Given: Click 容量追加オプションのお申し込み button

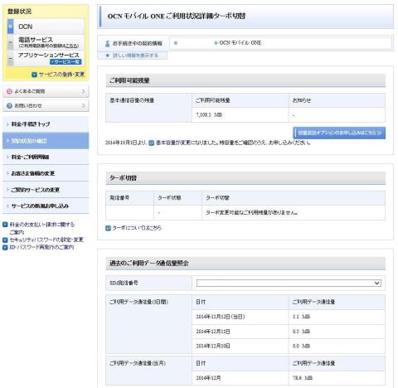Looking at the screenshot, I should [x=339, y=133].
